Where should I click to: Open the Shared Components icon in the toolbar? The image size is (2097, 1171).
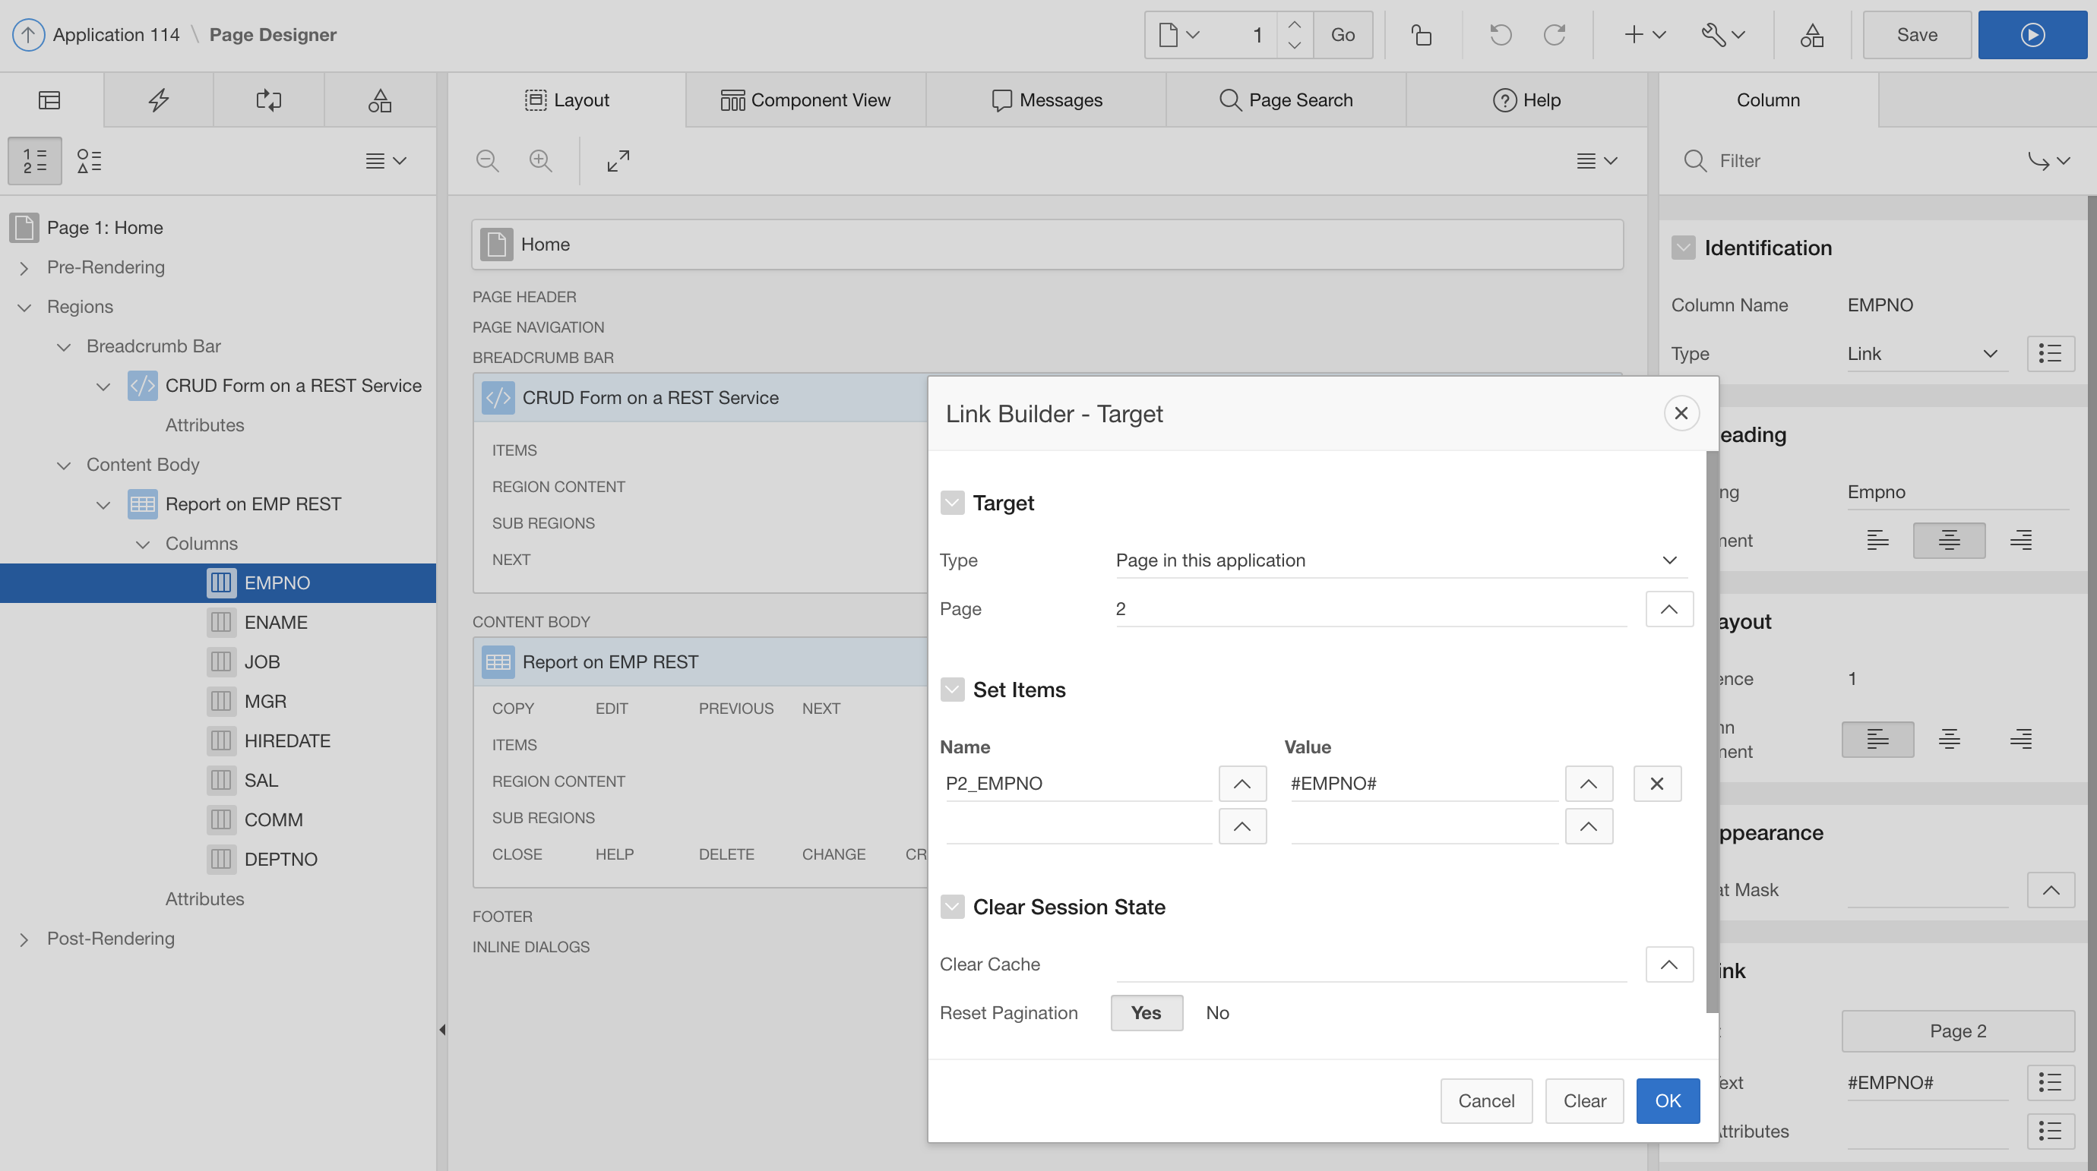pyautogui.click(x=1811, y=35)
